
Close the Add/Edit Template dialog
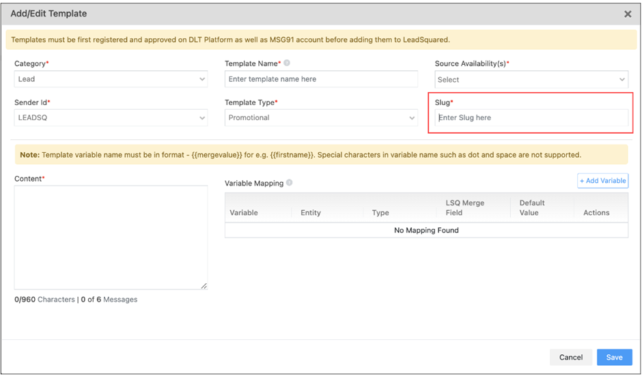[628, 14]
